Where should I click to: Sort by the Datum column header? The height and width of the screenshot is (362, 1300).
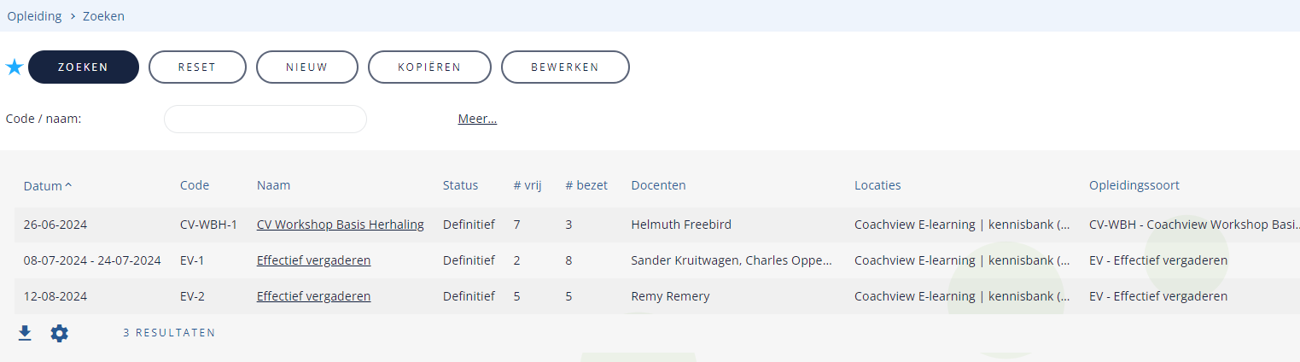click(48, 185)
